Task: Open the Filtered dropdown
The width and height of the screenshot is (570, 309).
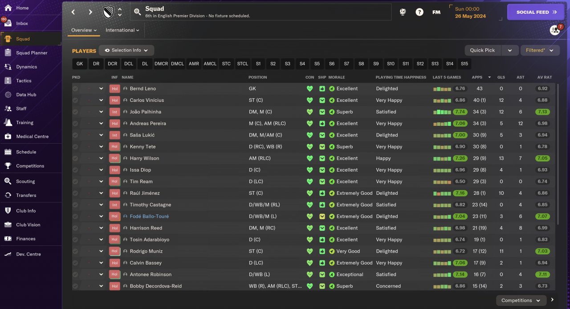Action: [x=540, y=50]
